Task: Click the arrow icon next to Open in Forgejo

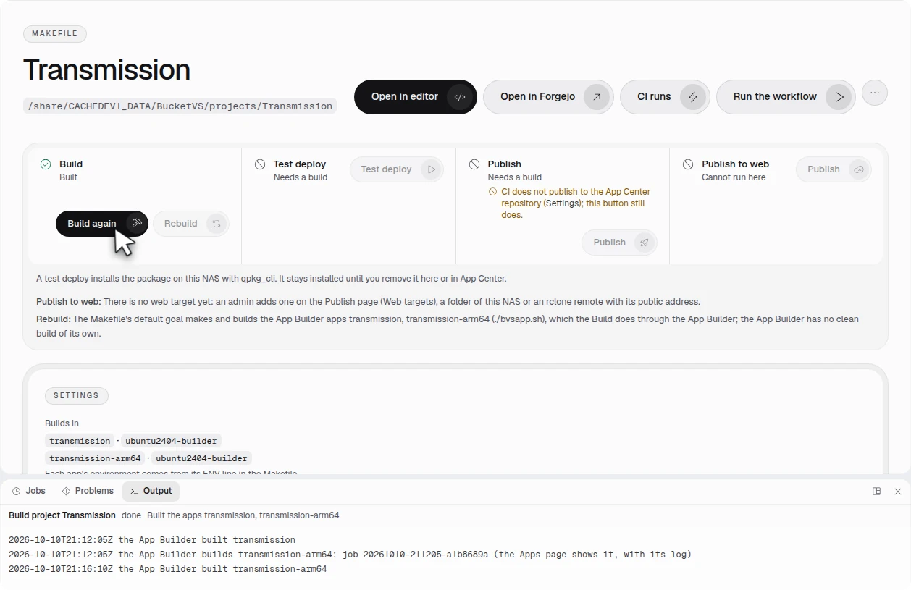Action: (596, 97)
